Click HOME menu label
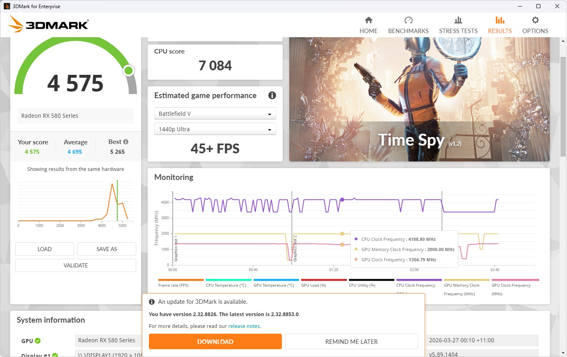567x357 pixels. pos(369,31)
